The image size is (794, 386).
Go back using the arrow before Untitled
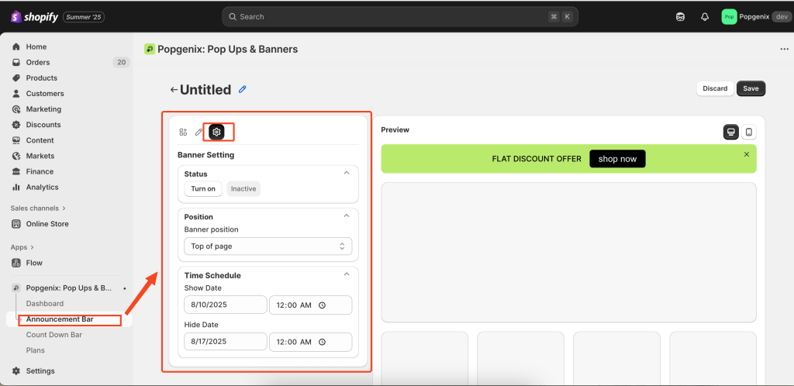[x=174, y=90]
